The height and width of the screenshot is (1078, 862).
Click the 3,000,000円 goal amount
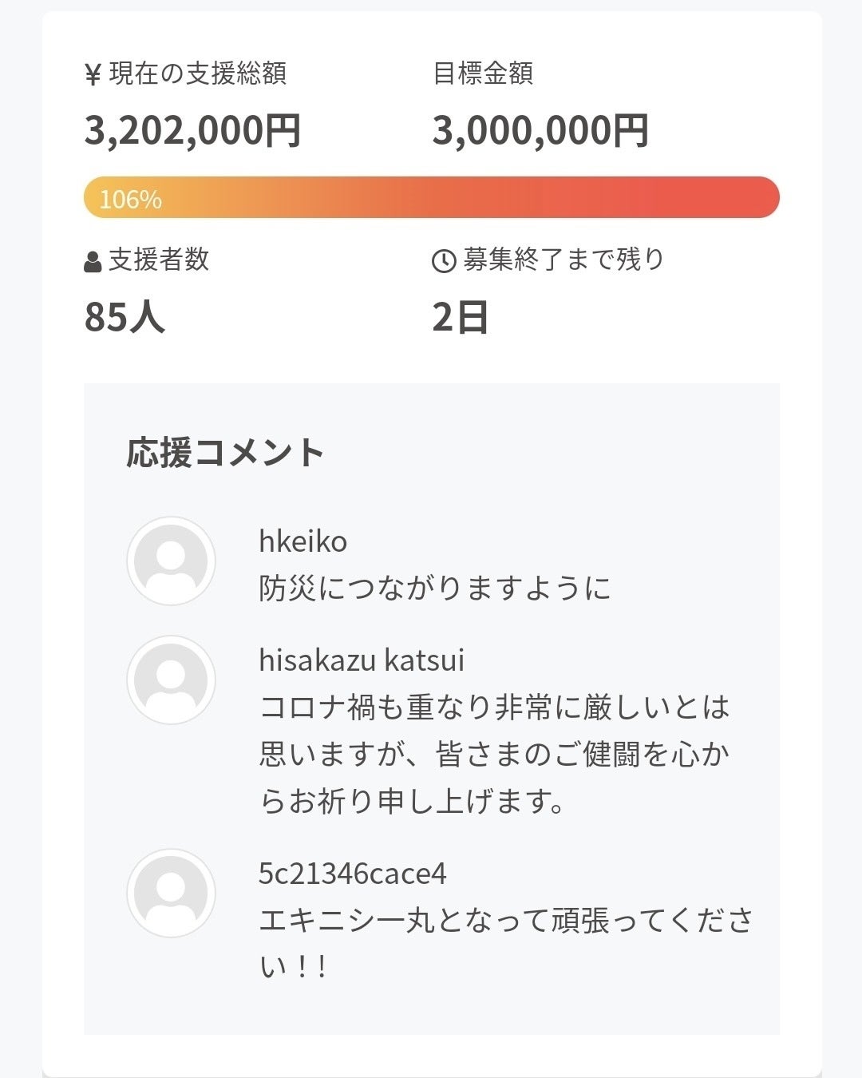click(x=540, y=130)
